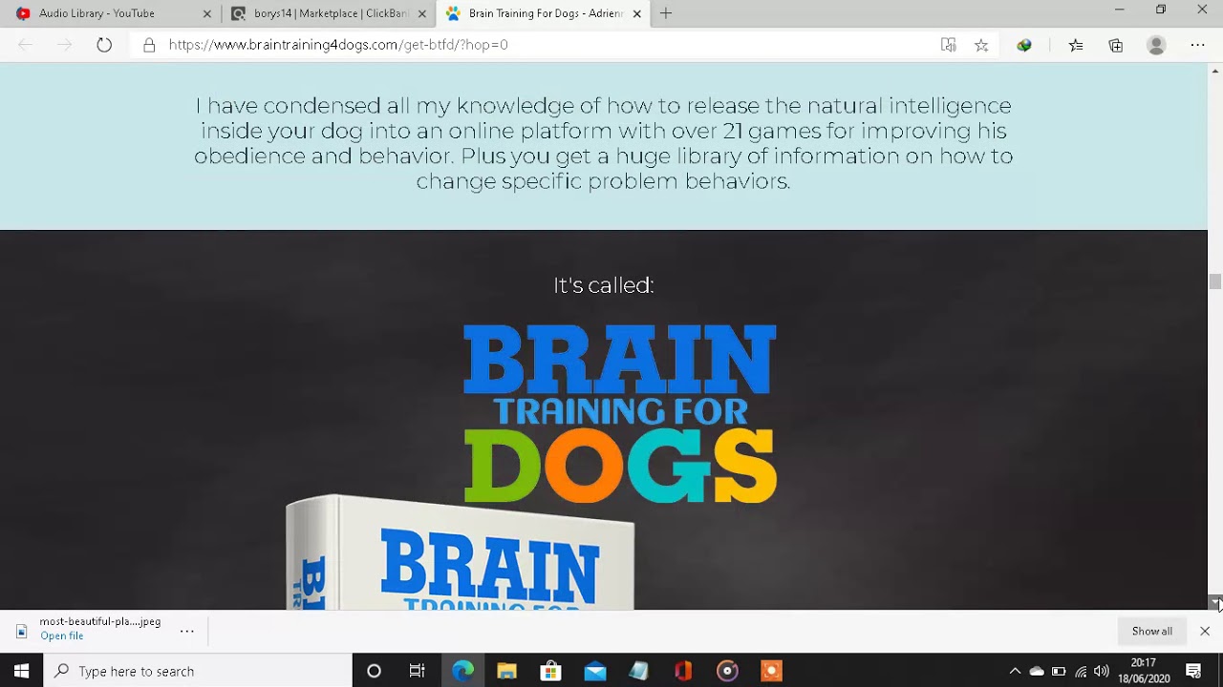Click the page scrollbar down arrow

1215,601
